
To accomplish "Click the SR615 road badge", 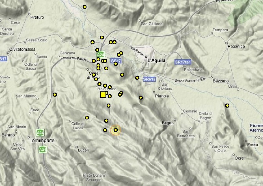I will (149, 79).
